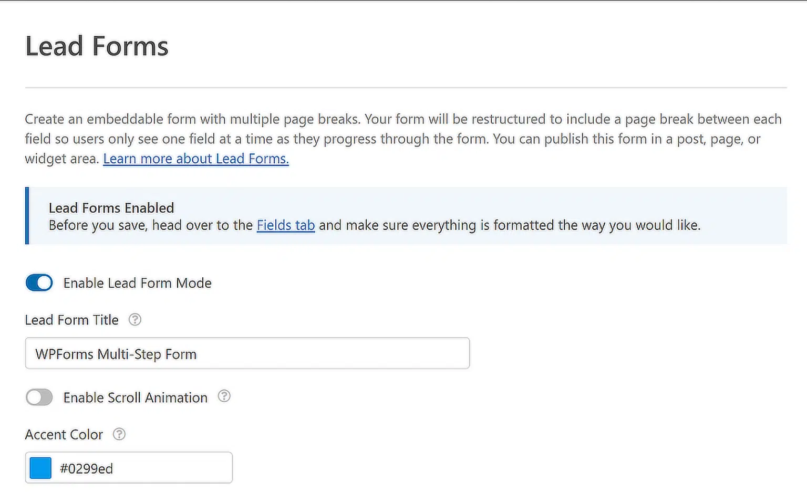Screen dimensions: 807x492
Task: Click the help circle after Enable Scroll Animation
Action: click(x=224, y=396)
